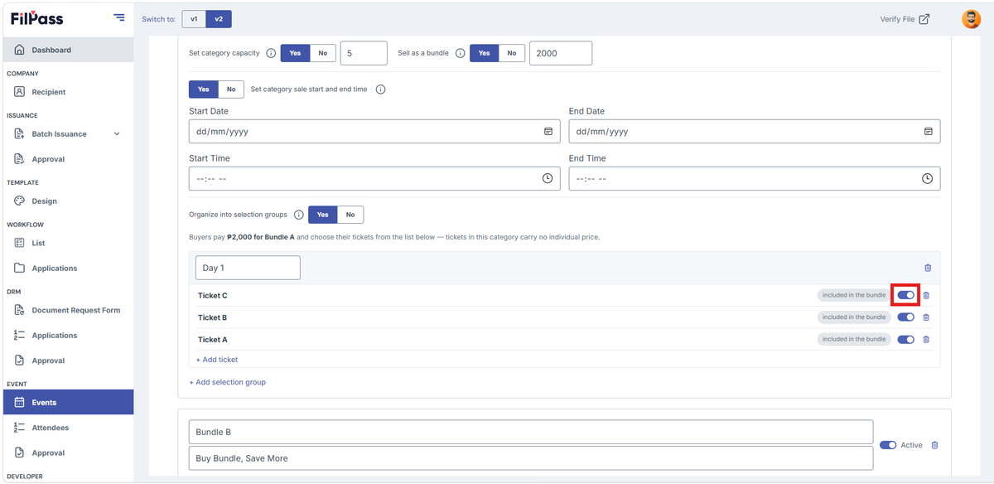
Task: Choose No for category sale start and end time
Action: click(x=231, y=90)
